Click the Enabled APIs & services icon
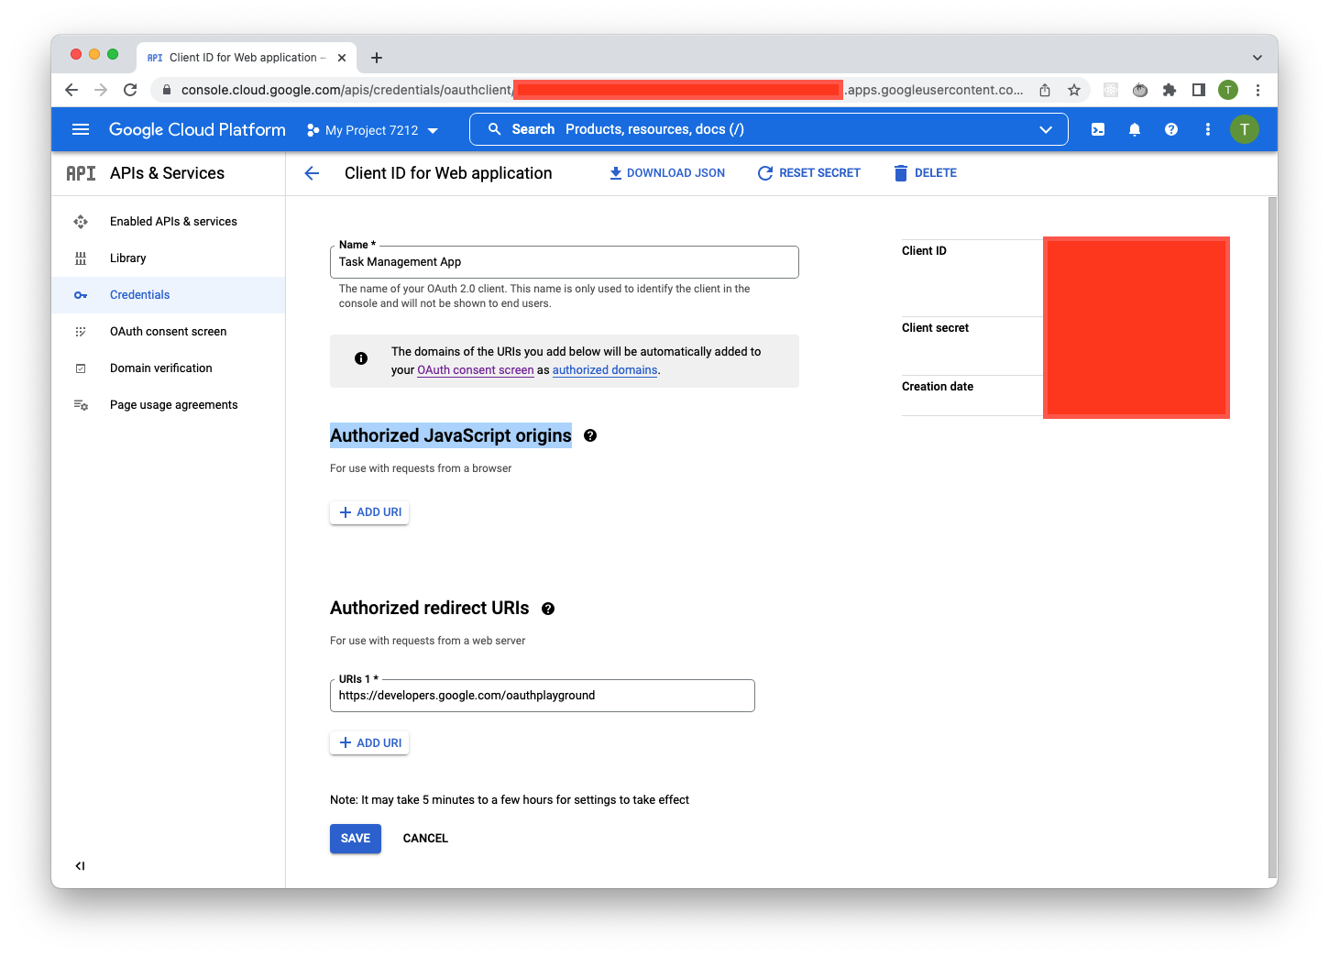The width and height of the screenshot is (1329, 956). click(81, 222)
